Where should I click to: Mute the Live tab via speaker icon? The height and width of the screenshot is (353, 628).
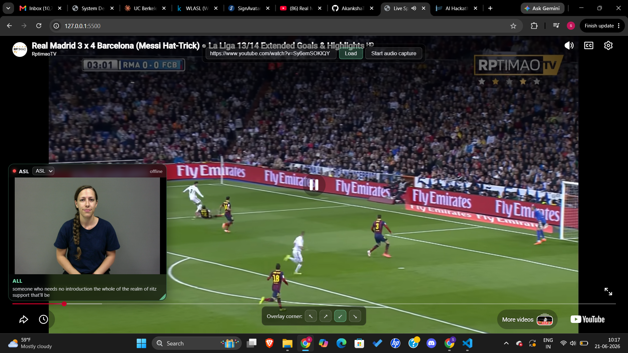click(414, 8)
